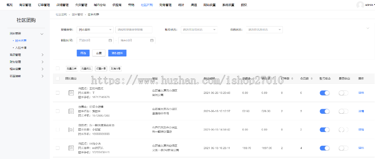This screenshot has width=375, height=159.
Task: Open 网站设置 in the top menu
Action: click(210, 5)
